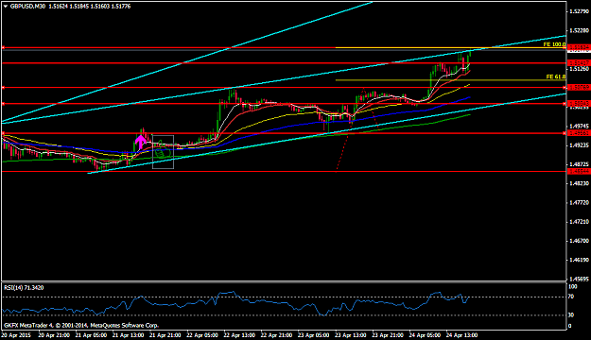Open the chart menu triangle beside GBPUSD,M30

[x=6, y=7]
